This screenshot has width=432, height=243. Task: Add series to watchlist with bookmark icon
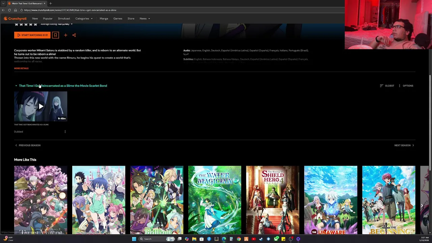click(x=55, y=35)
